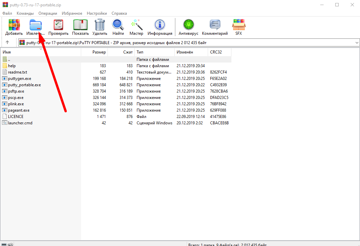Click the drive icon in status bar
The image size is (360, 246).
(x=4, y=244)
